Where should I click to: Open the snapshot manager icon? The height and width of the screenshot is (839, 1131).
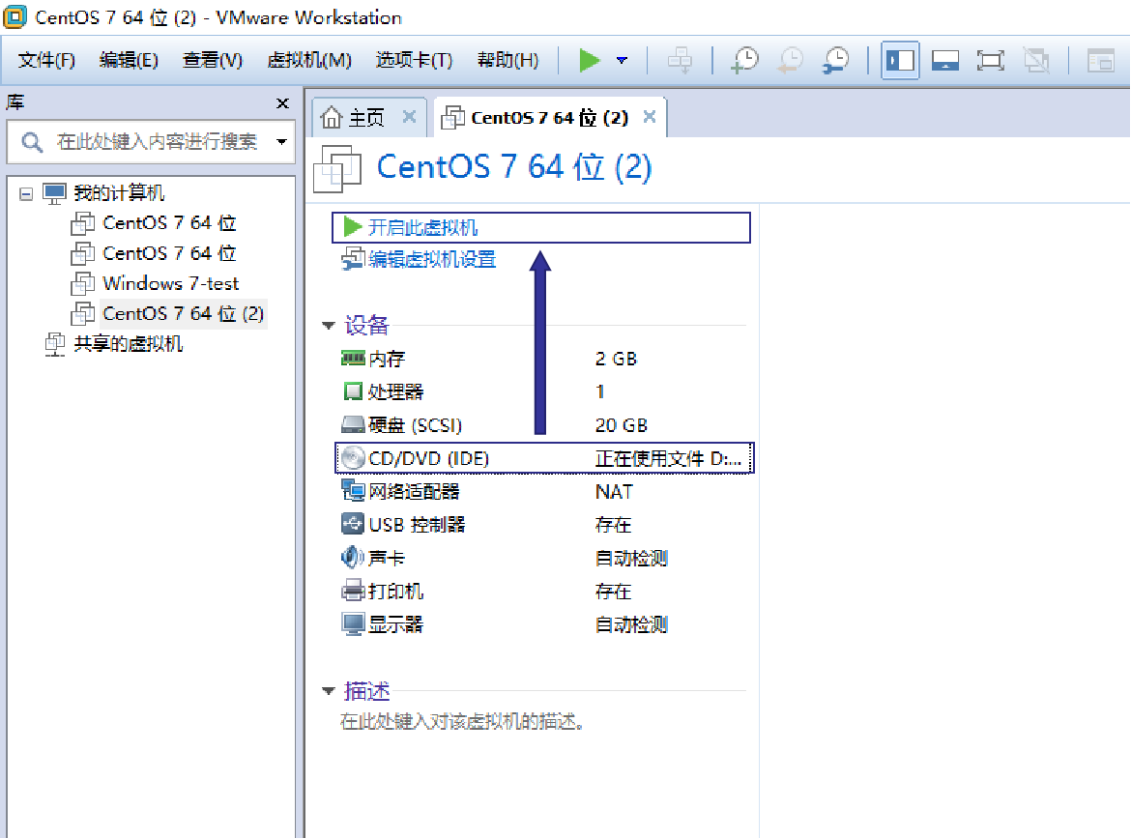tap(837, 60)
